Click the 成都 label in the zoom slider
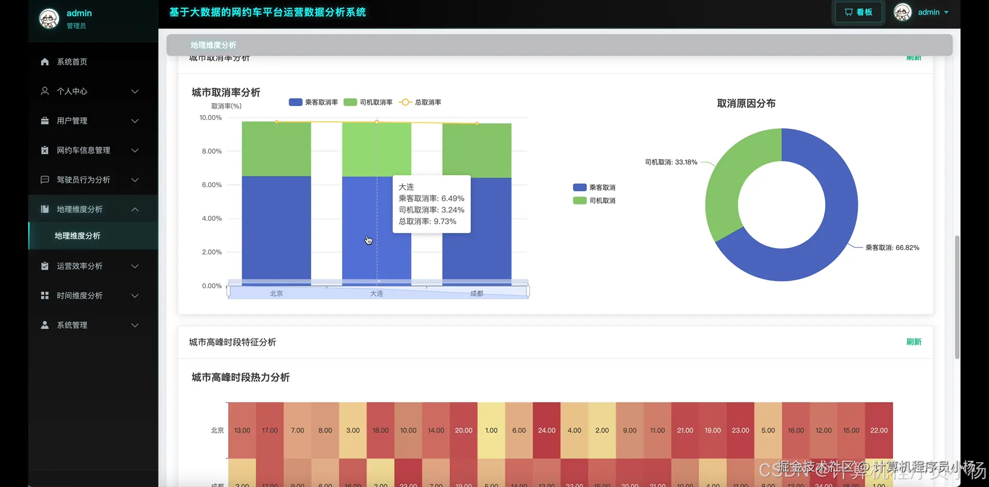Viewport: 989px width, 487px height. click(x=477, y=293)
